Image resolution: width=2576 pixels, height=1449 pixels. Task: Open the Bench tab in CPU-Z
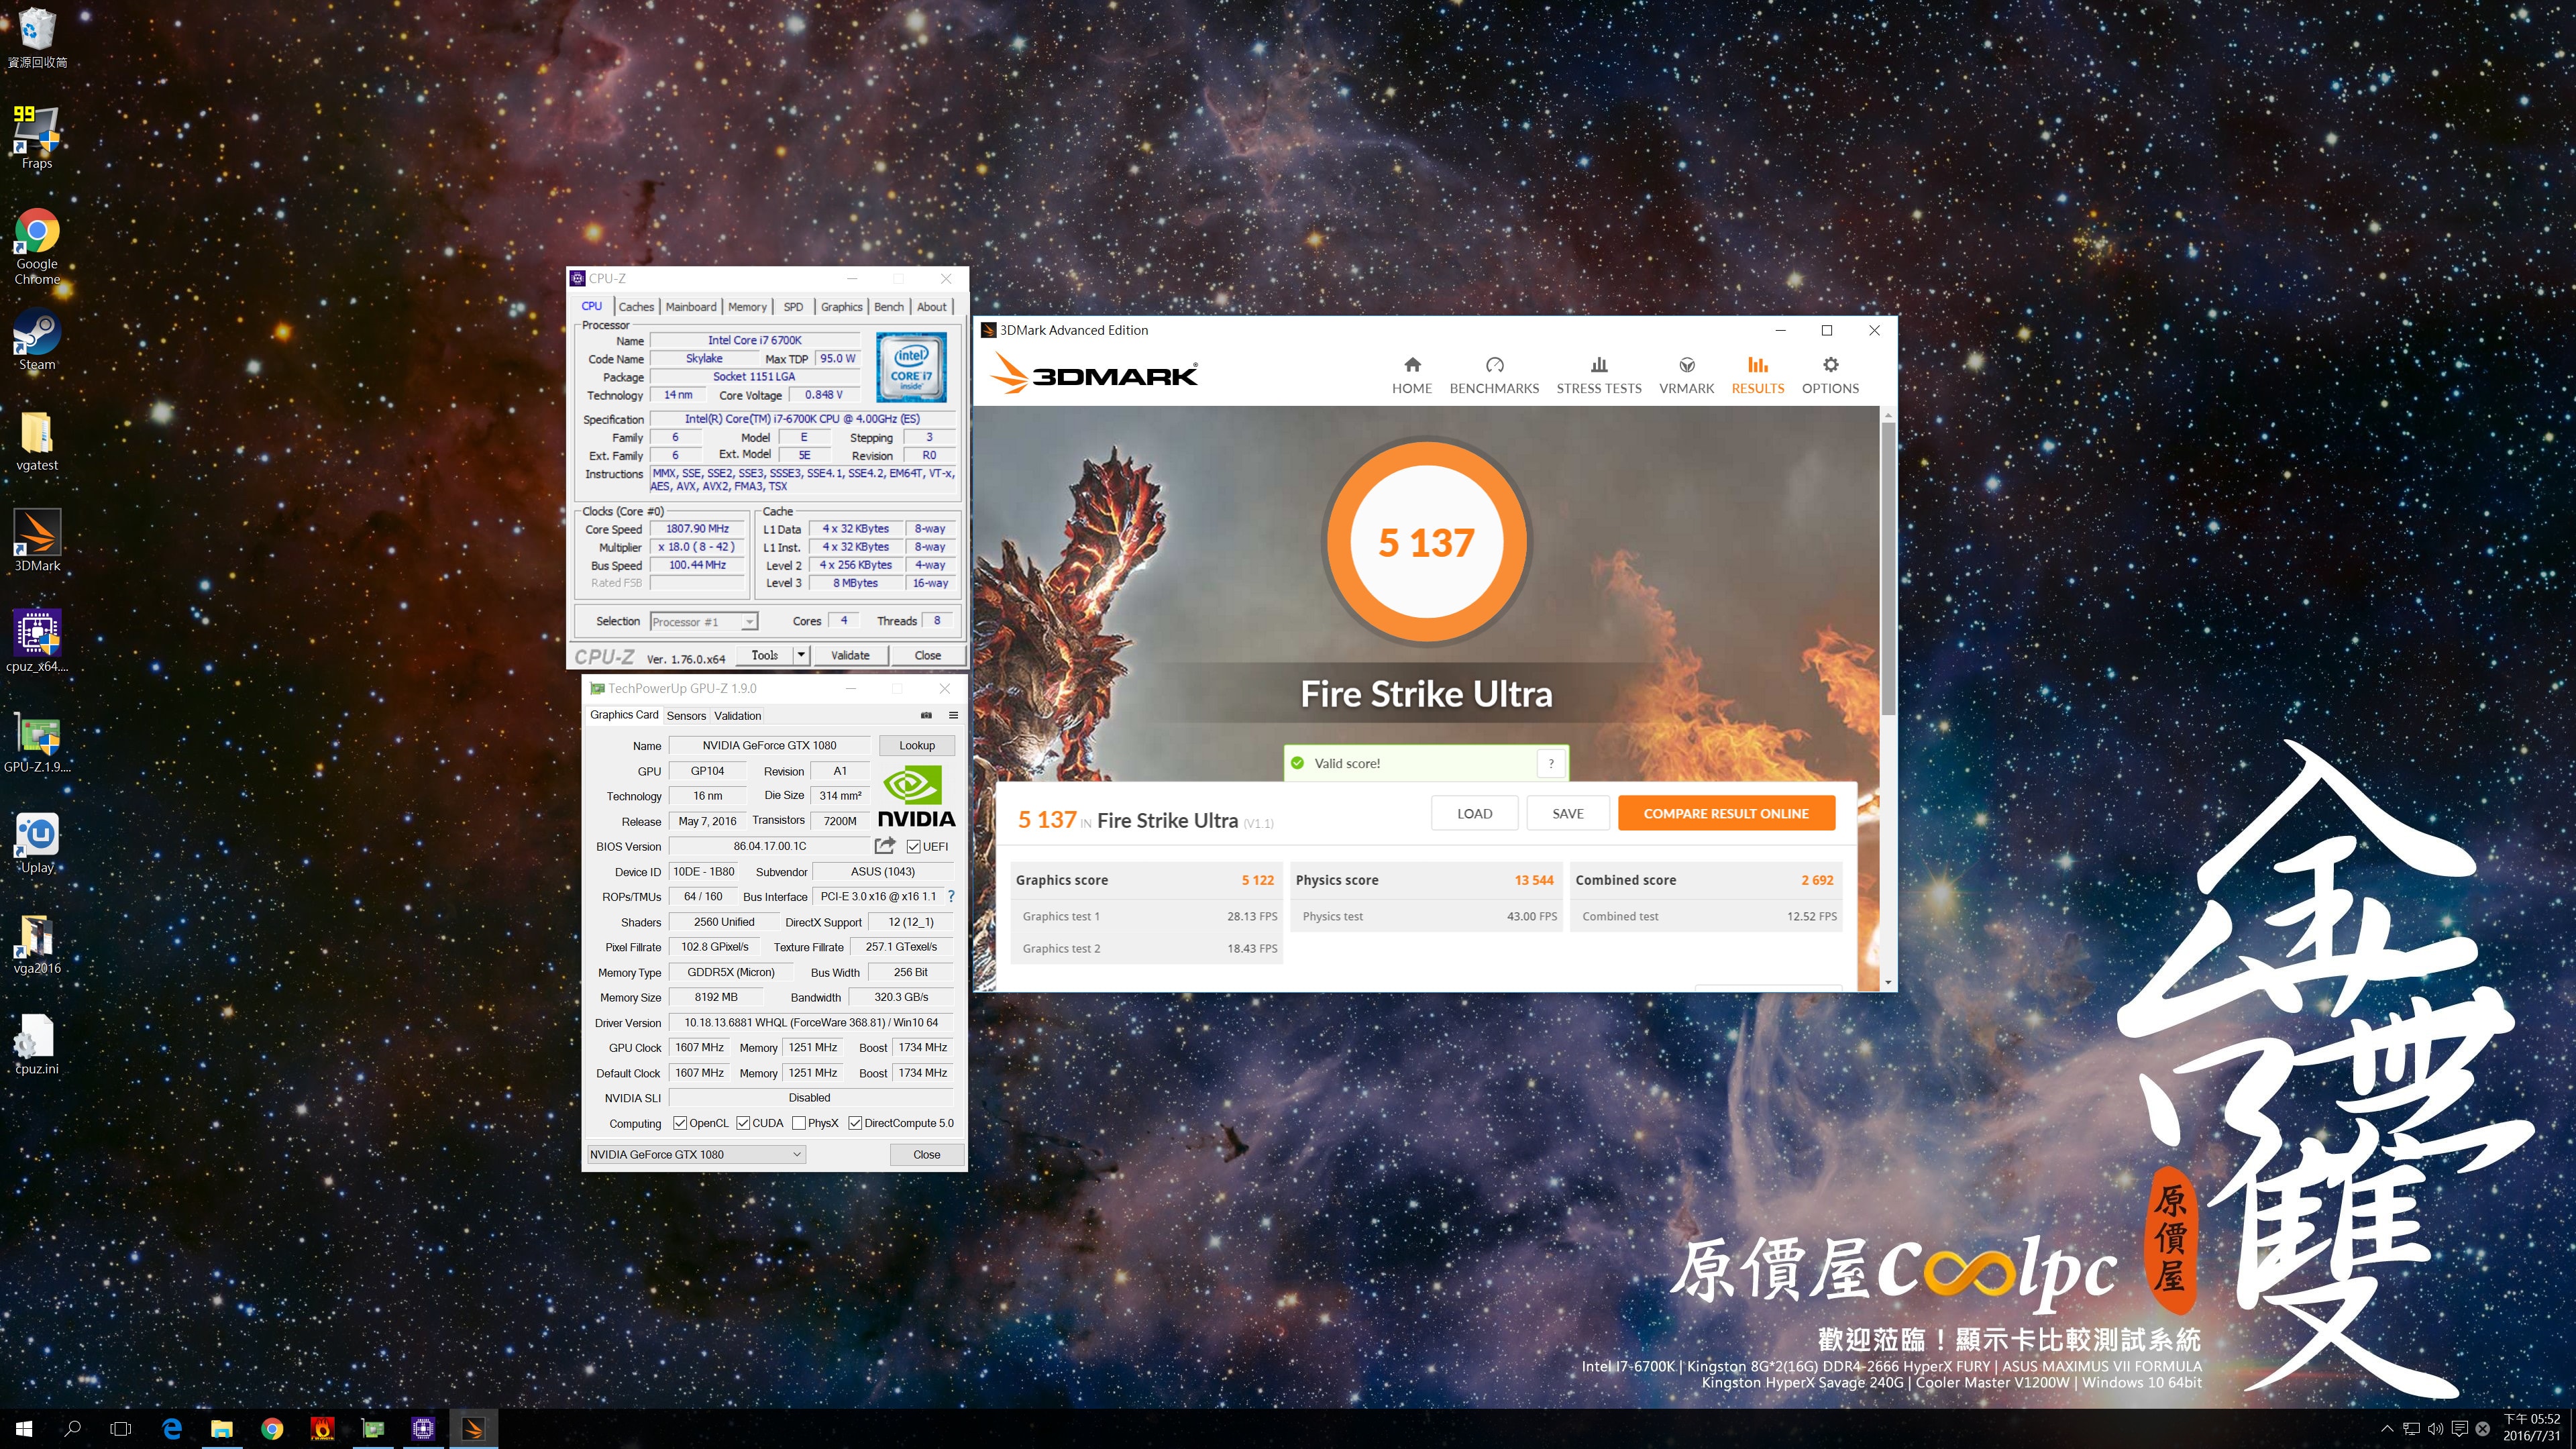click(889, 307)
